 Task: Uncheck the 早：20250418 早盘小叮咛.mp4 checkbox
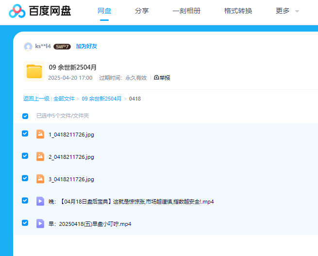point(25,223)
